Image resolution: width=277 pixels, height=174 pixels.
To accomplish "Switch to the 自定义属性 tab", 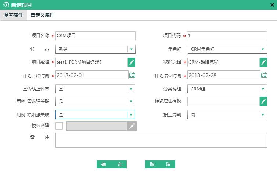I will (43, 15).
